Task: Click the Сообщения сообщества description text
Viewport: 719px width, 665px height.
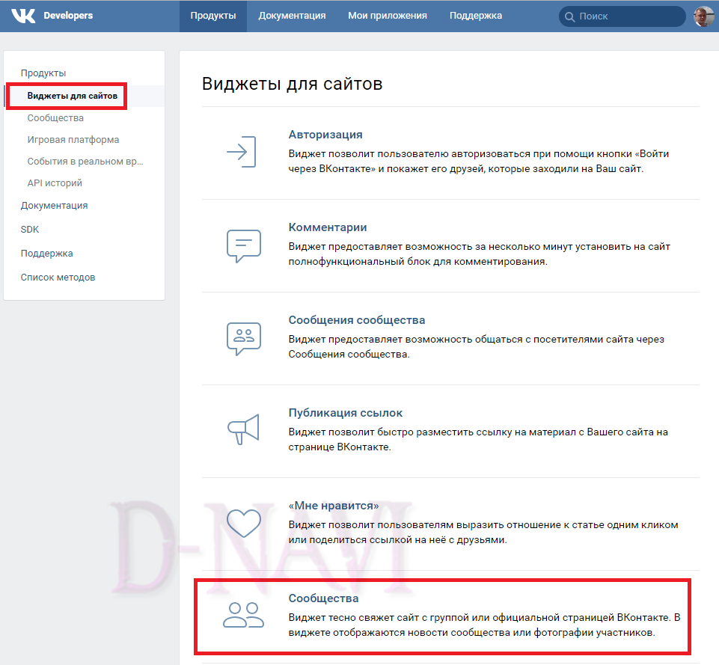Action: 477,347
